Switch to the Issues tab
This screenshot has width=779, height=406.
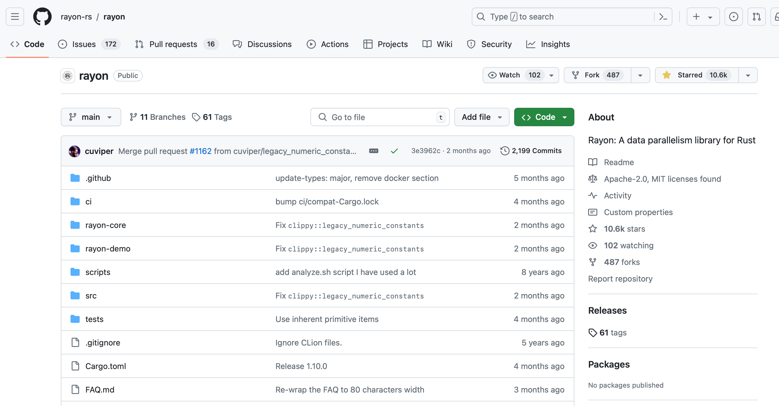[89, 44]
